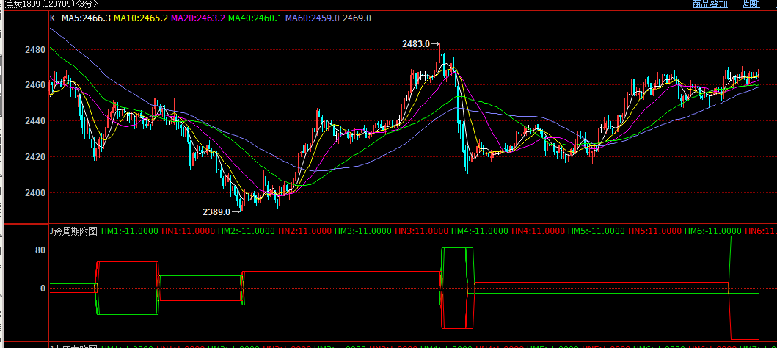Click the 跨周期附图 sub-chart title
This screenshot has width=777, height=348.
pos(73,231)
